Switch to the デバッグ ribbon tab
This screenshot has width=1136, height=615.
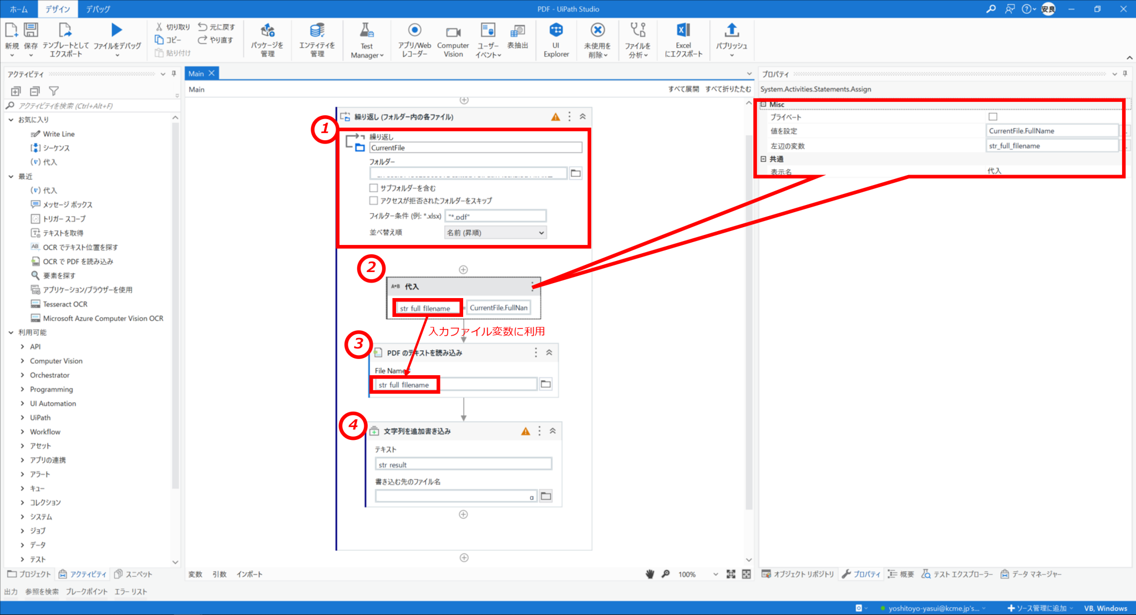click(98, 9)
